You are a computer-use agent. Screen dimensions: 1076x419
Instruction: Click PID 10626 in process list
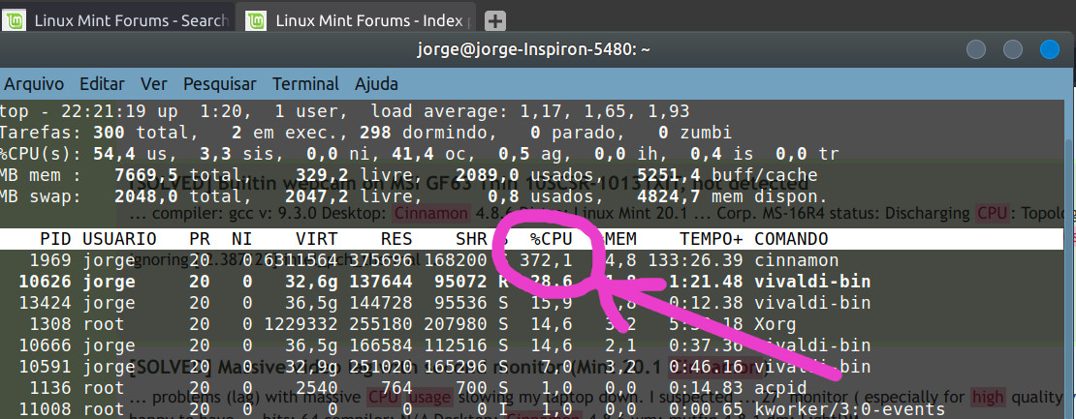(46, 282)
